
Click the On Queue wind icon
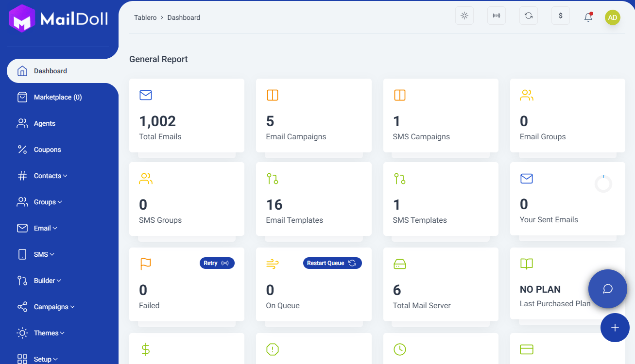click(273, 264)
